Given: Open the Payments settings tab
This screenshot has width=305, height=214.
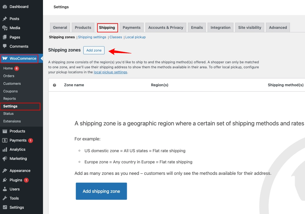Looking at the screenshot, I should click(x=132, y=28).
